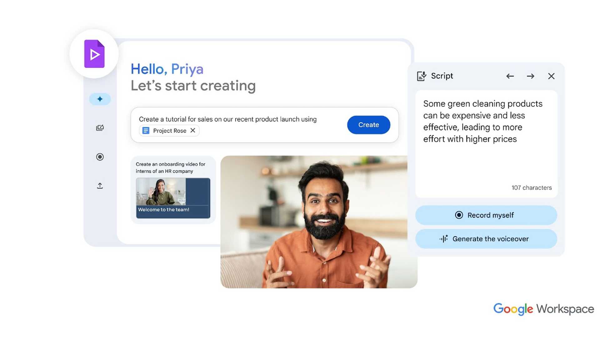Edit the green cleaning products script text
This screenshot has height=337, width=600.
click(x=483, y=122)
